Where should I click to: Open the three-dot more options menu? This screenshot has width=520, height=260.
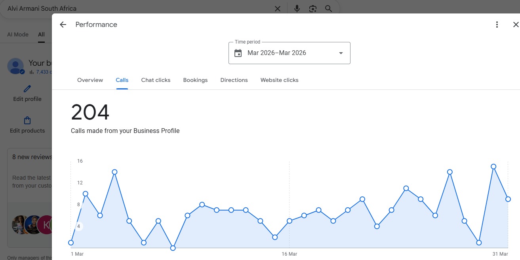pos(497,25)
